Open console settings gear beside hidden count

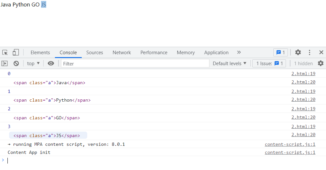(320, 64)
